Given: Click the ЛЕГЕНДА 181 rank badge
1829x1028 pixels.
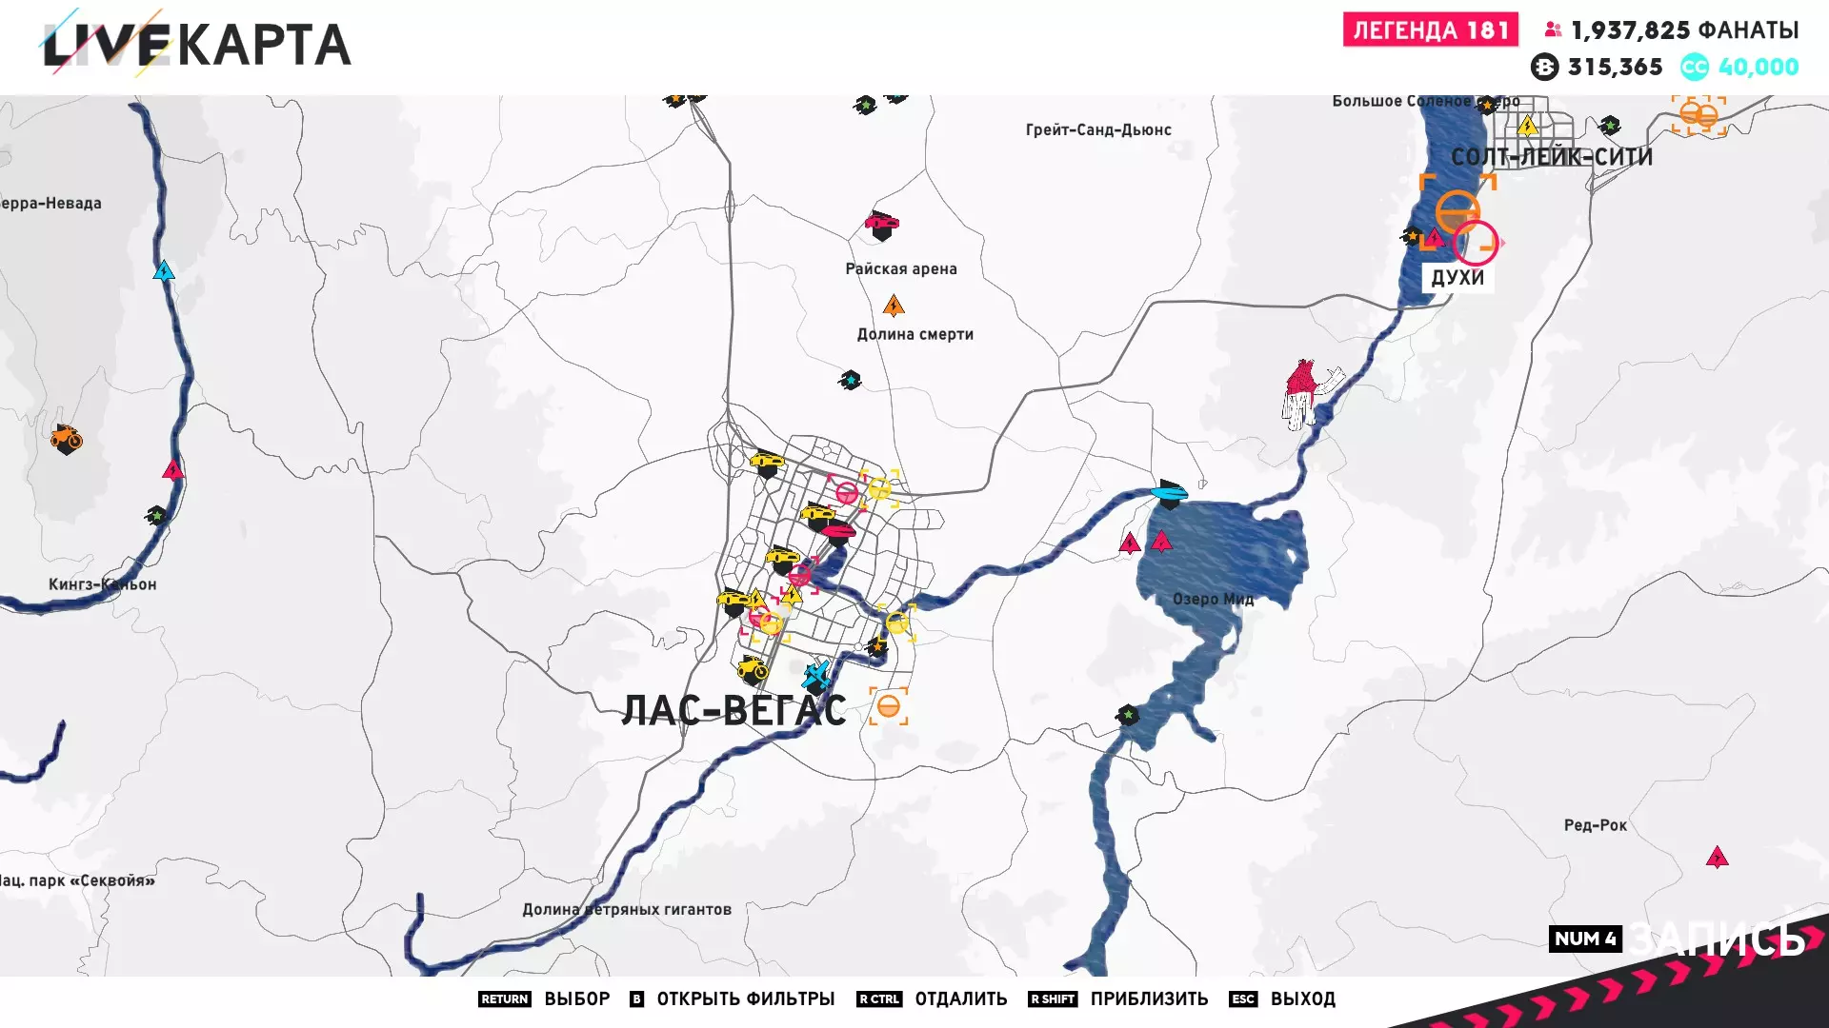Looking at the screenshot, I should pos(1430,30).
